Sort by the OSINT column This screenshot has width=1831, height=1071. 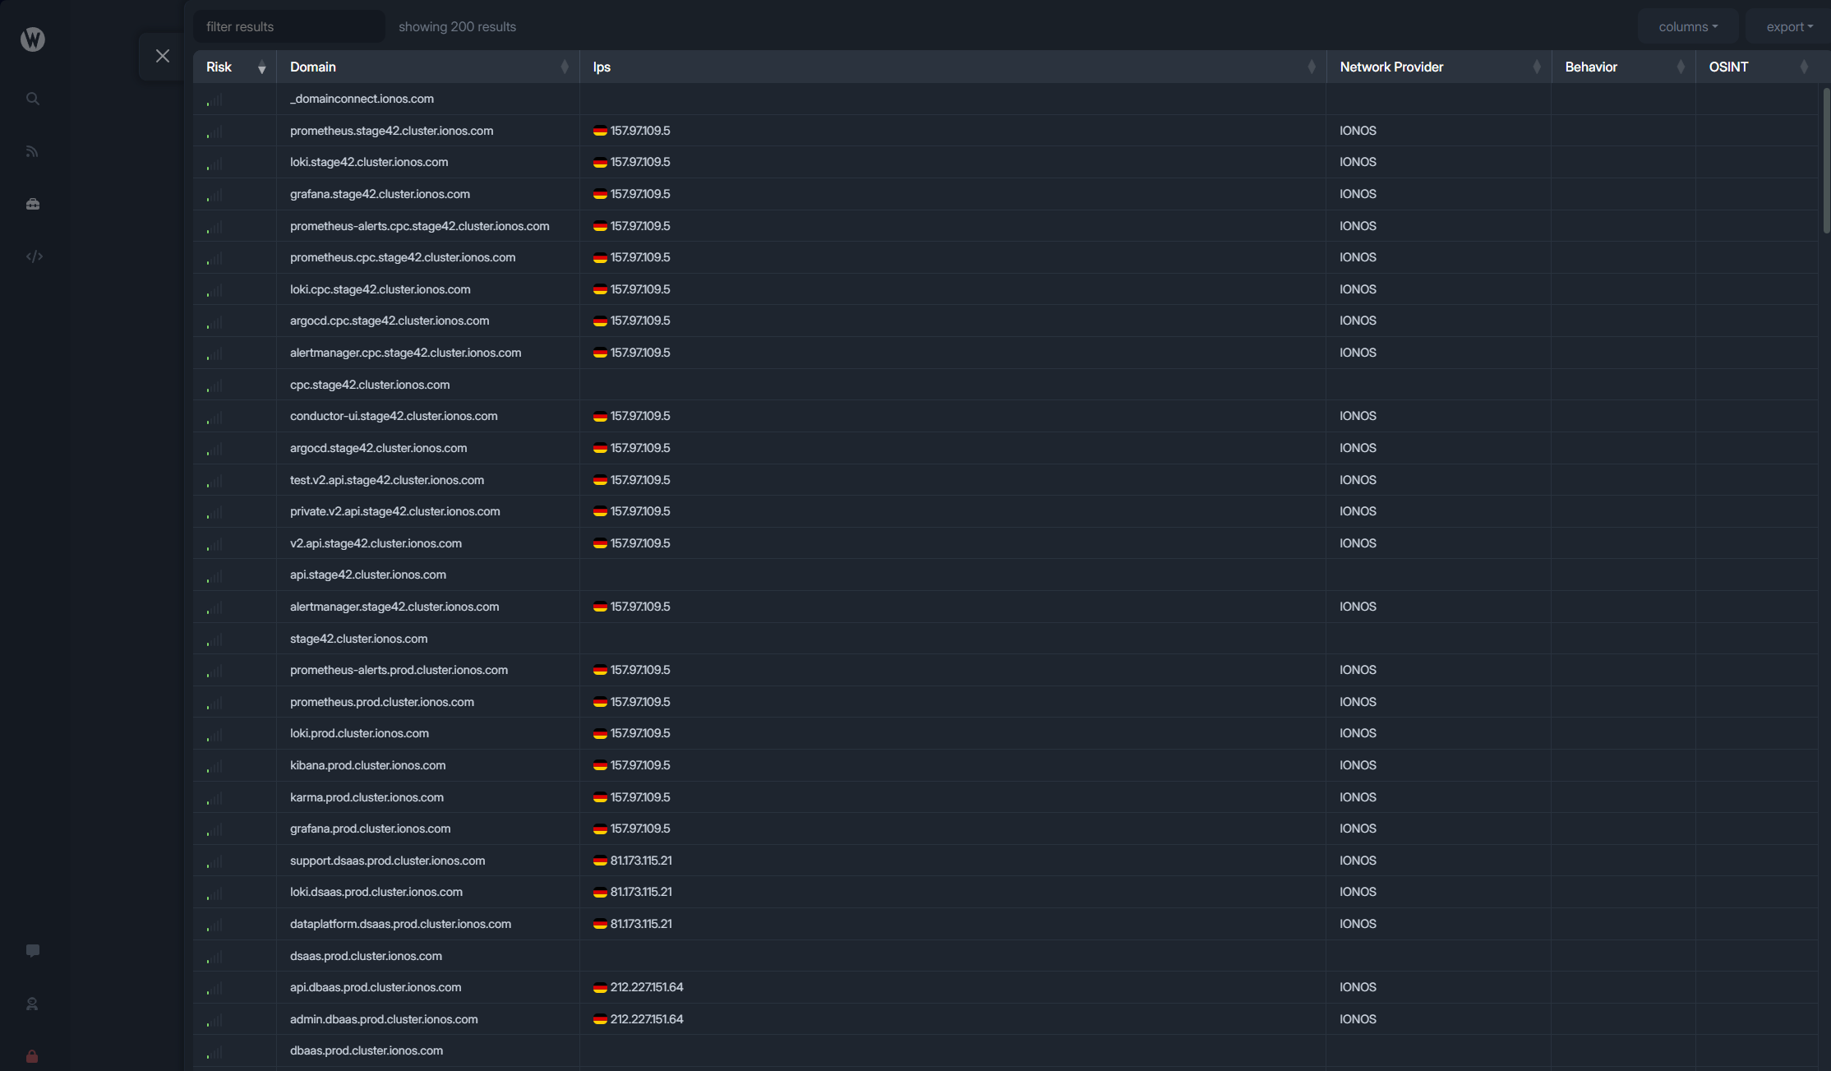[1757, 67]
